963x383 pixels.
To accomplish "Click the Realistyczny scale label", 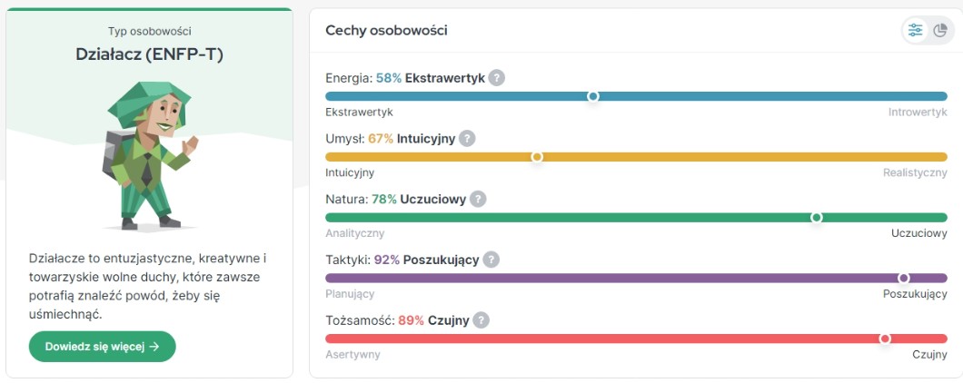I will [x=915, y=172].
